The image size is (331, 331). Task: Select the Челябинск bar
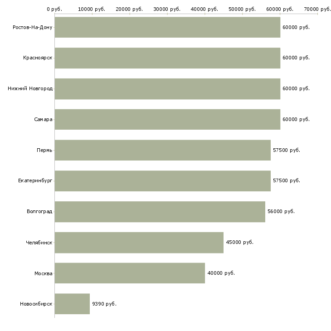pos(139,242)
